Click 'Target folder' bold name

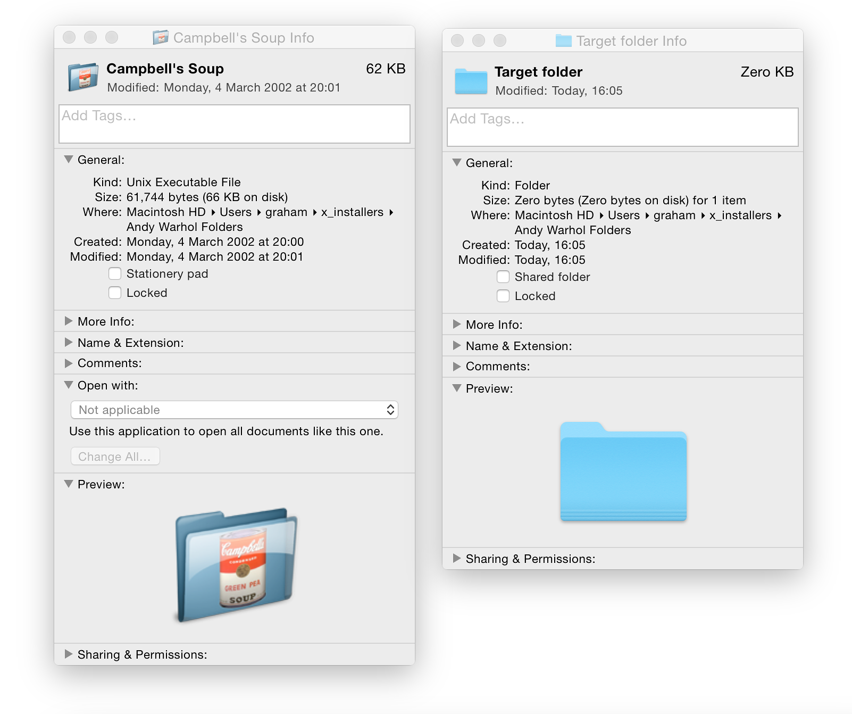pyautogui.click(x=539, y=72)
